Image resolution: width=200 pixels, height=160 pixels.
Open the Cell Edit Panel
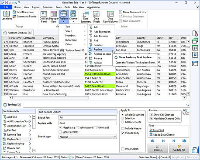point(44,17)
